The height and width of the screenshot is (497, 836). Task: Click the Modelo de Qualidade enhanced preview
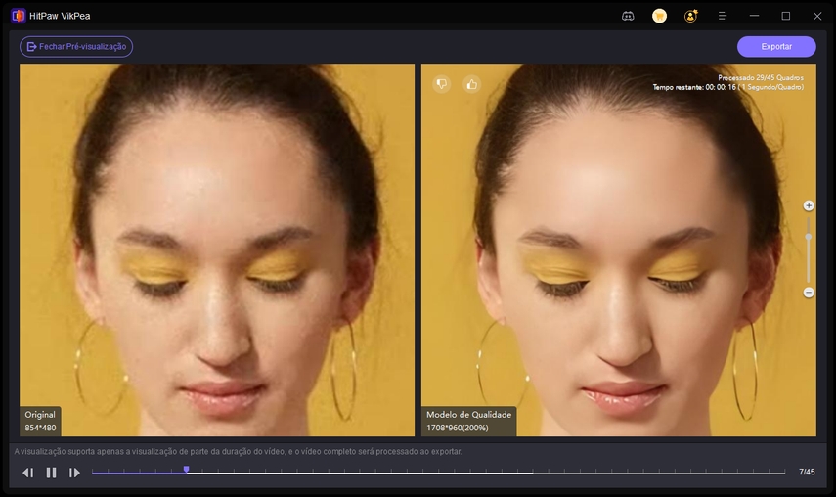(x=619, y=250)
